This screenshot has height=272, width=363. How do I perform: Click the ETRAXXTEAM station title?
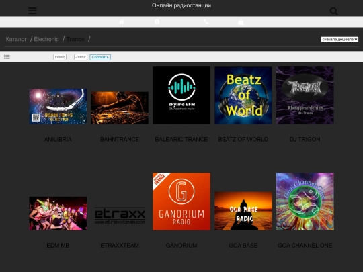point(120,246)
